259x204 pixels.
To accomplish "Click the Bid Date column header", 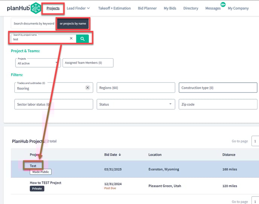I will pyautogui.click(x=111, y=154).
